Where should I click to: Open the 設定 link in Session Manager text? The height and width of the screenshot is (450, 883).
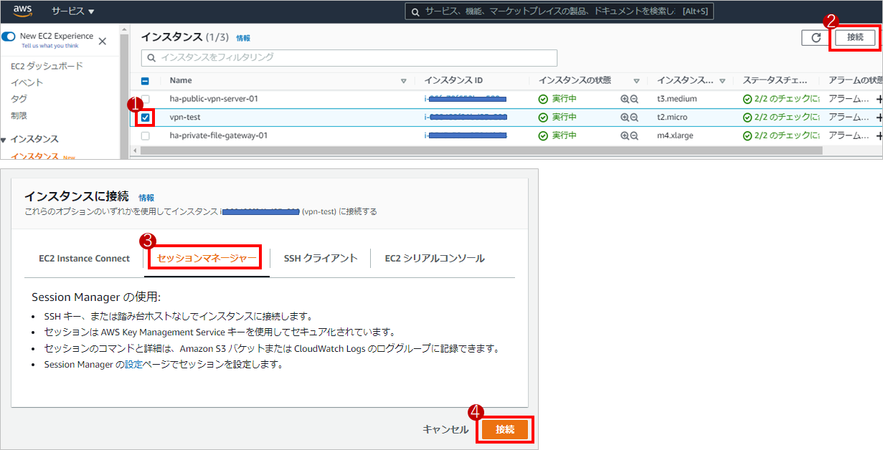(x=133, y=364)
